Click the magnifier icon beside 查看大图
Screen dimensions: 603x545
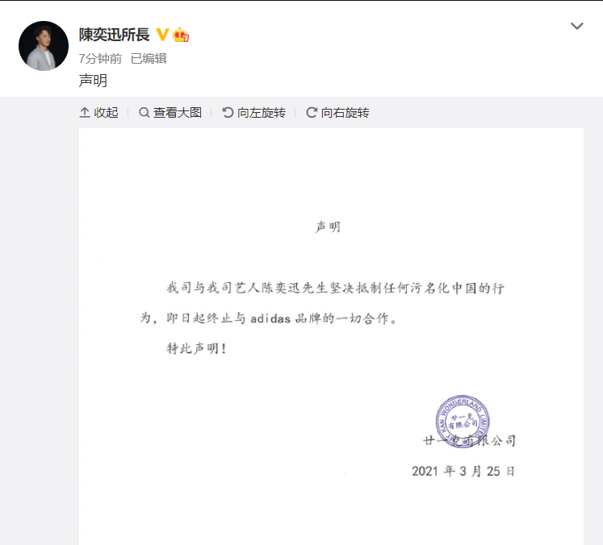[x=144, y=113]
